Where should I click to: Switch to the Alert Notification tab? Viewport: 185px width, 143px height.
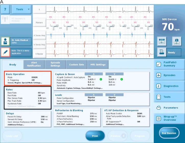click(x=34, y=64)
